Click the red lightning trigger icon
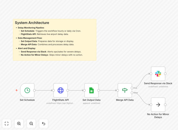The width and height of the screenshot is (178, 130). click(x=16, y=90)
